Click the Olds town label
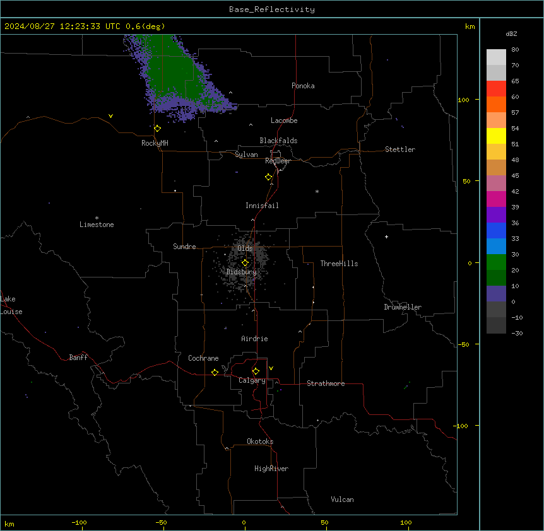 point(245,248)
